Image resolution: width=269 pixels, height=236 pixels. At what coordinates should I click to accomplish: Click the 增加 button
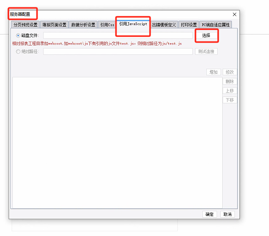coord(214,72)
